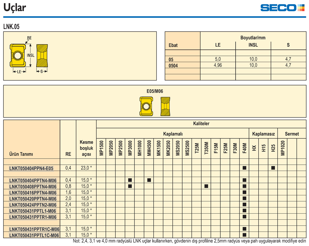Click the 'LE' column header in dimensions table
Viewport: 309px width, 246px height.
point(218,45)
